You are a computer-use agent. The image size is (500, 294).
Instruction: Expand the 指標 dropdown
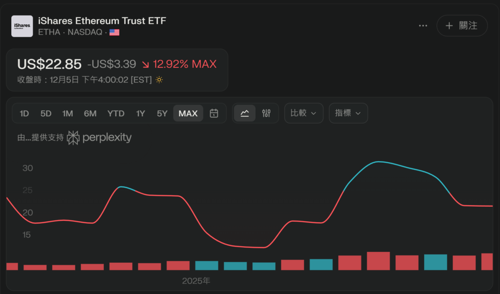point(348,113)
